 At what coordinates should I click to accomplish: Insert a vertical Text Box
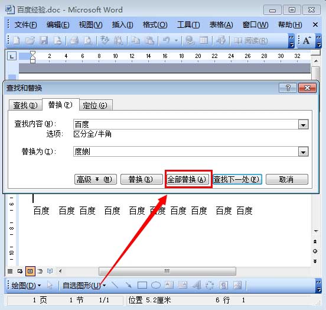click(x=182, y=285)
